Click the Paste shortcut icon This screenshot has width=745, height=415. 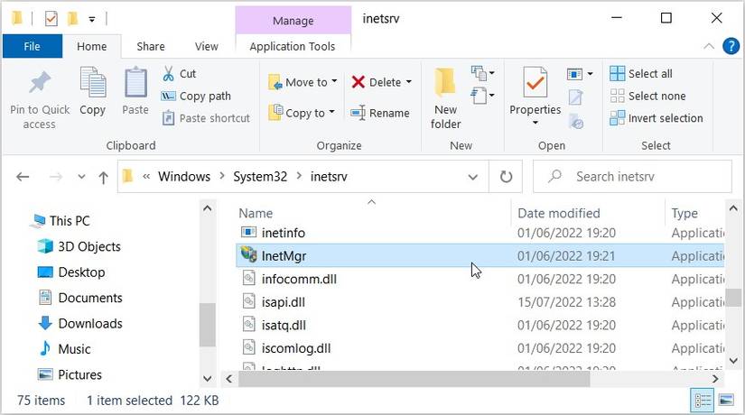pos(168,118)
